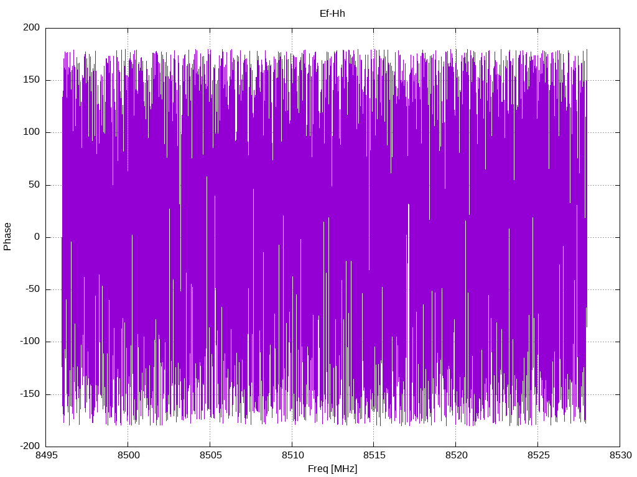Click the y-axis tick label -150
The width and height of the screenshot is (637, 477).
30,394
